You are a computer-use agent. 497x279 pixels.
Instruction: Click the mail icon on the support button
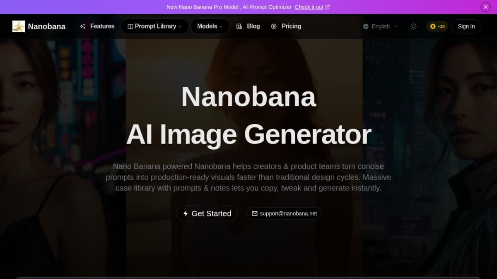tap(254, 214)
